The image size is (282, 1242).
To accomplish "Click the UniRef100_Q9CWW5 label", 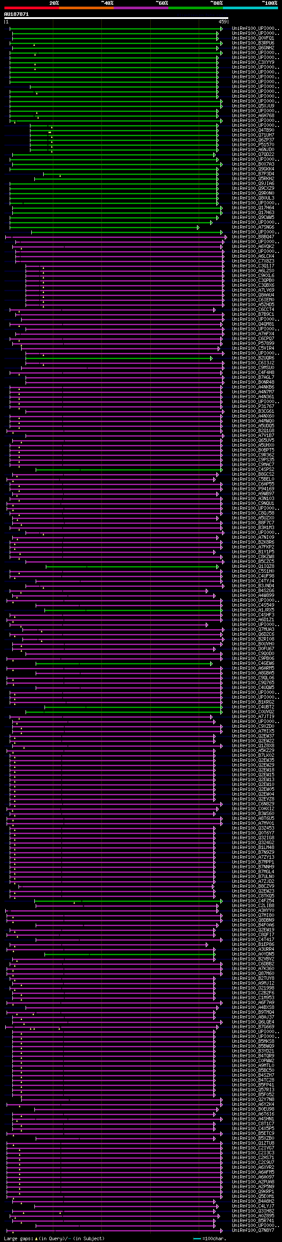I will 253,218.
